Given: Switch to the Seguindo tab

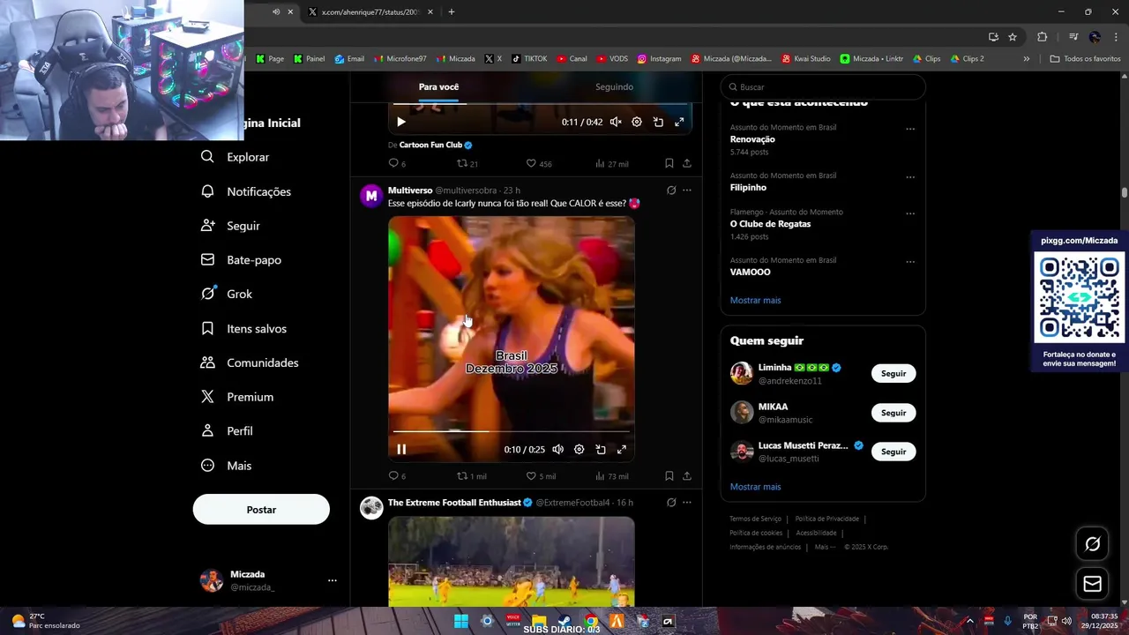Looking at the screenshot, I should tap(614, 87).
